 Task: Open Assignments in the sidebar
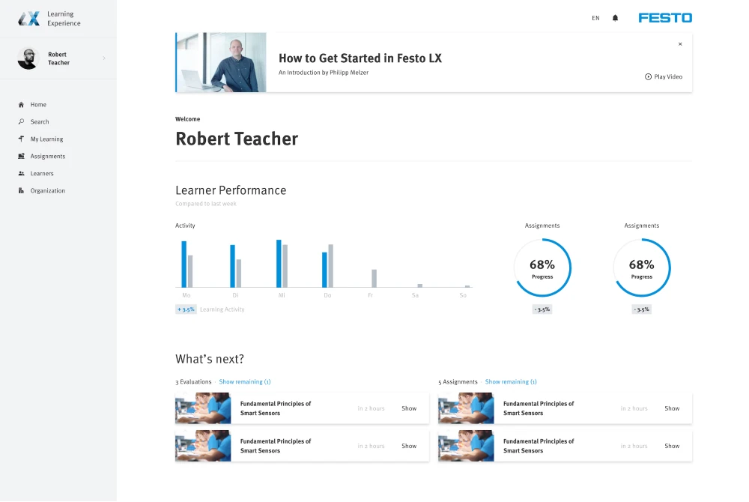[x=41, y=156]
